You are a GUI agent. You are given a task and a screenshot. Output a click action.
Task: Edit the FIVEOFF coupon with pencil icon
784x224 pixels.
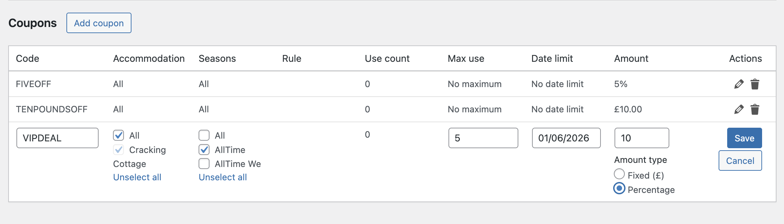739,84
